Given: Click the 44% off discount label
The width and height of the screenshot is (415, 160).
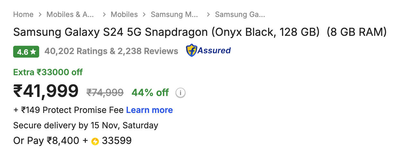Looking at the screenshot, I should click(150, 93).
